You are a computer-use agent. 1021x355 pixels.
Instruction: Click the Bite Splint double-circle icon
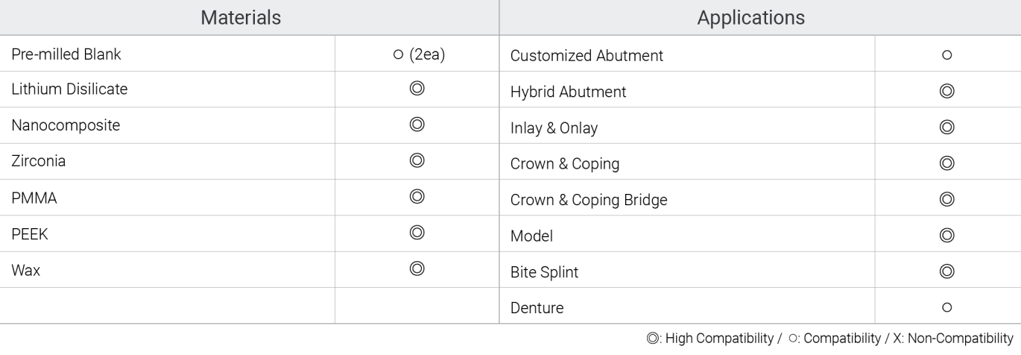point(947,272)
